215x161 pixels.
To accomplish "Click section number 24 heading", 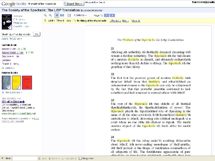I will (x=113, y=137).
